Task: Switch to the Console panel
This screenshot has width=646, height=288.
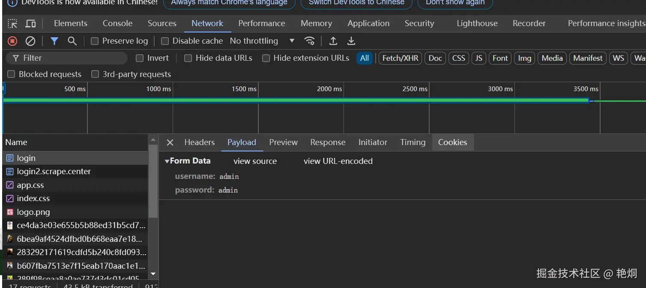Action: pyautogui.click(x=117, y=24)
